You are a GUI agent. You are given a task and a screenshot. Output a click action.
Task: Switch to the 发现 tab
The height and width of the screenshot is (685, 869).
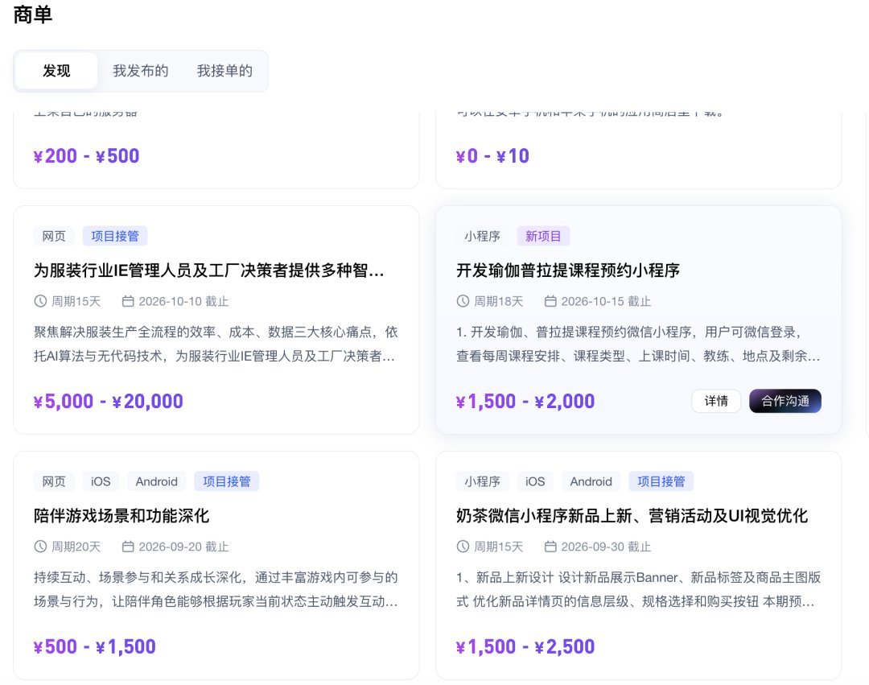(x=56, y=71)
